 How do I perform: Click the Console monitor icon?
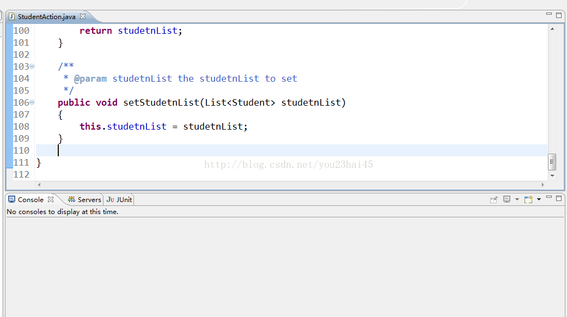click(12, 199)
